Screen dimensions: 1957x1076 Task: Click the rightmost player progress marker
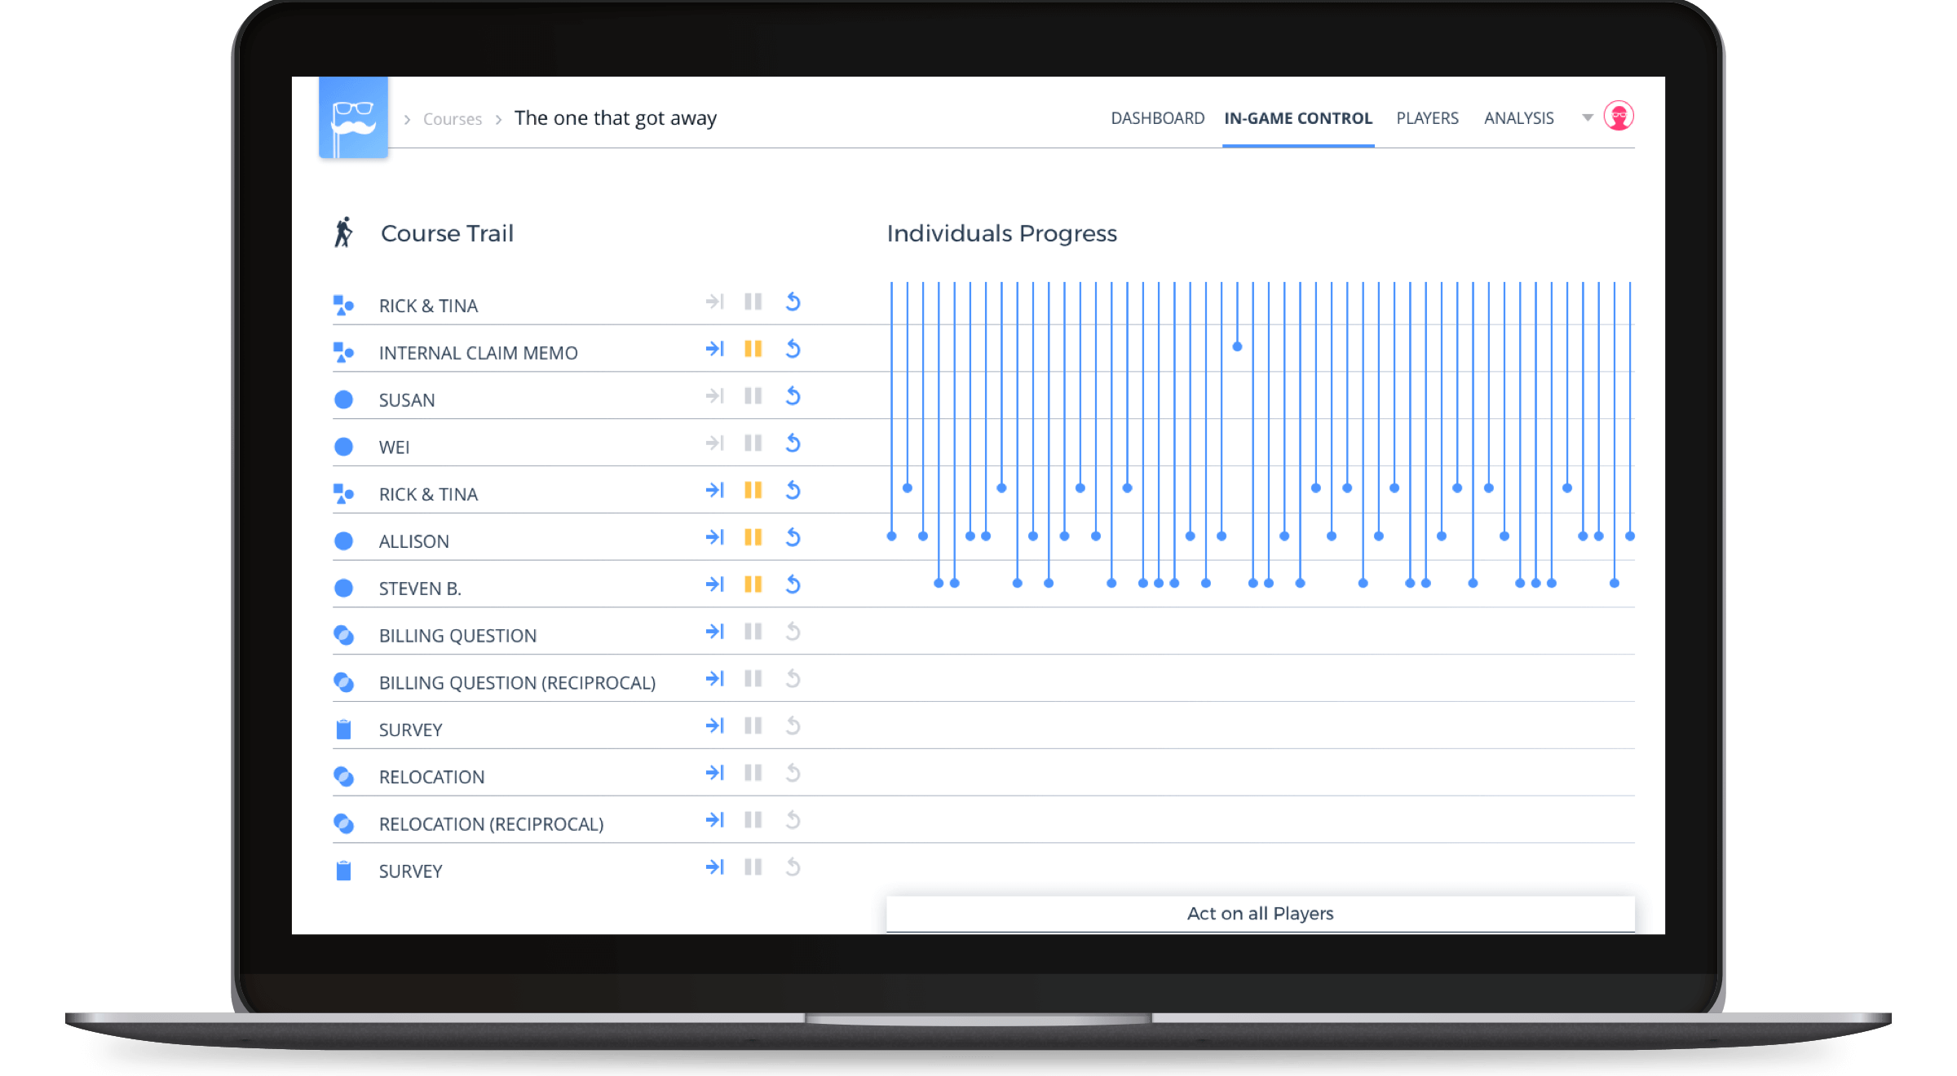pos(1629,536)
